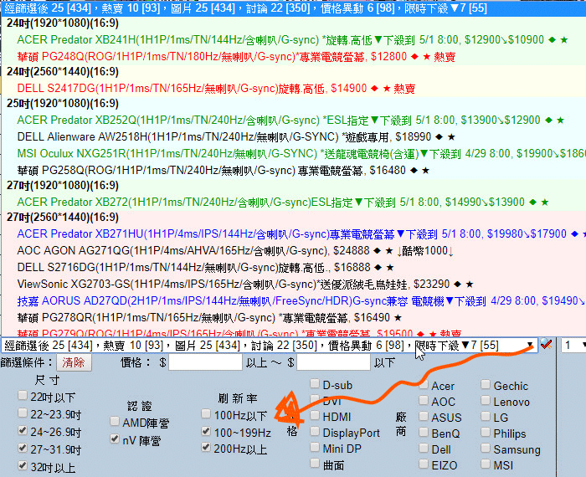Filter by Gechic brand checkbox
The height and width of the screenshot is (477, 586).
coord(486,384)
